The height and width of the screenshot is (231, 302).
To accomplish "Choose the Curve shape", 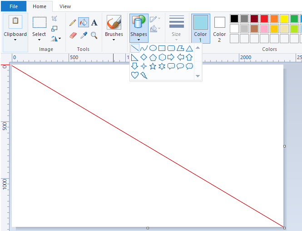I will (144, 48).
